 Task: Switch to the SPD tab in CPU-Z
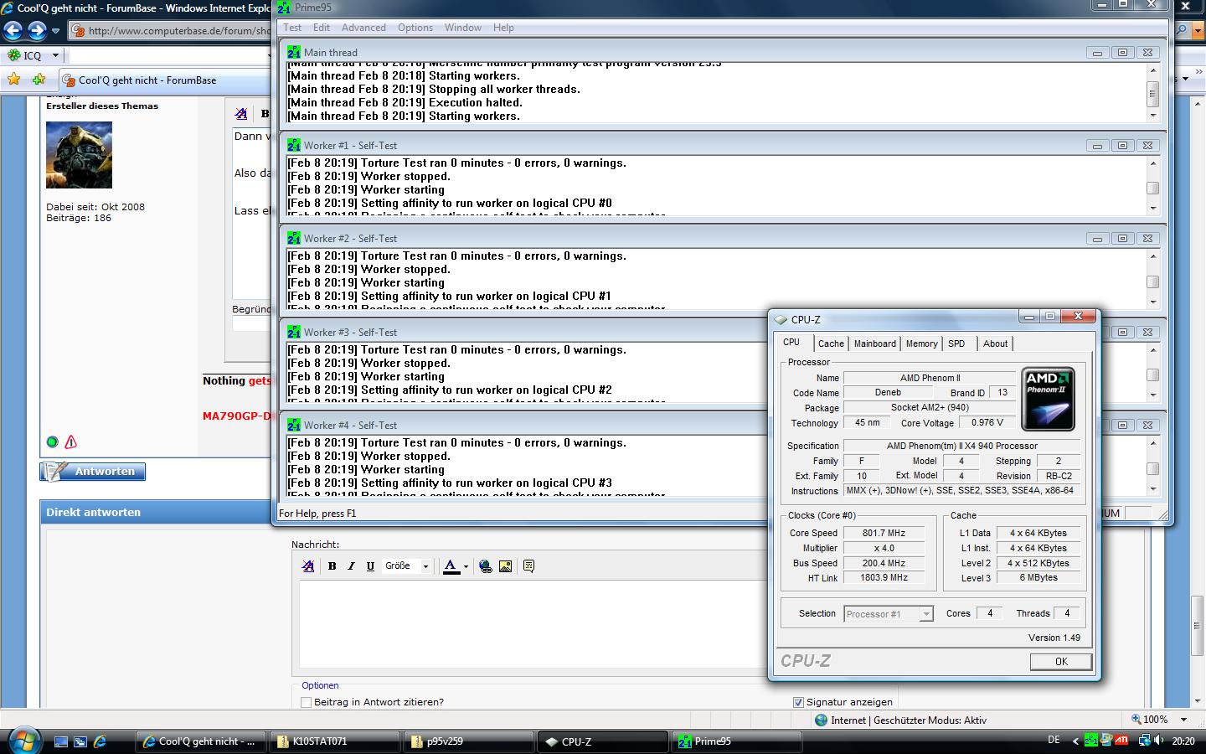[x=956, y=343]
